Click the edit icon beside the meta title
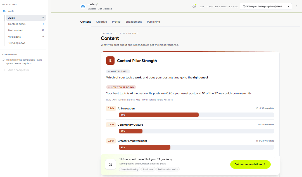Viewport: 302px width, 177px height. 97,4
